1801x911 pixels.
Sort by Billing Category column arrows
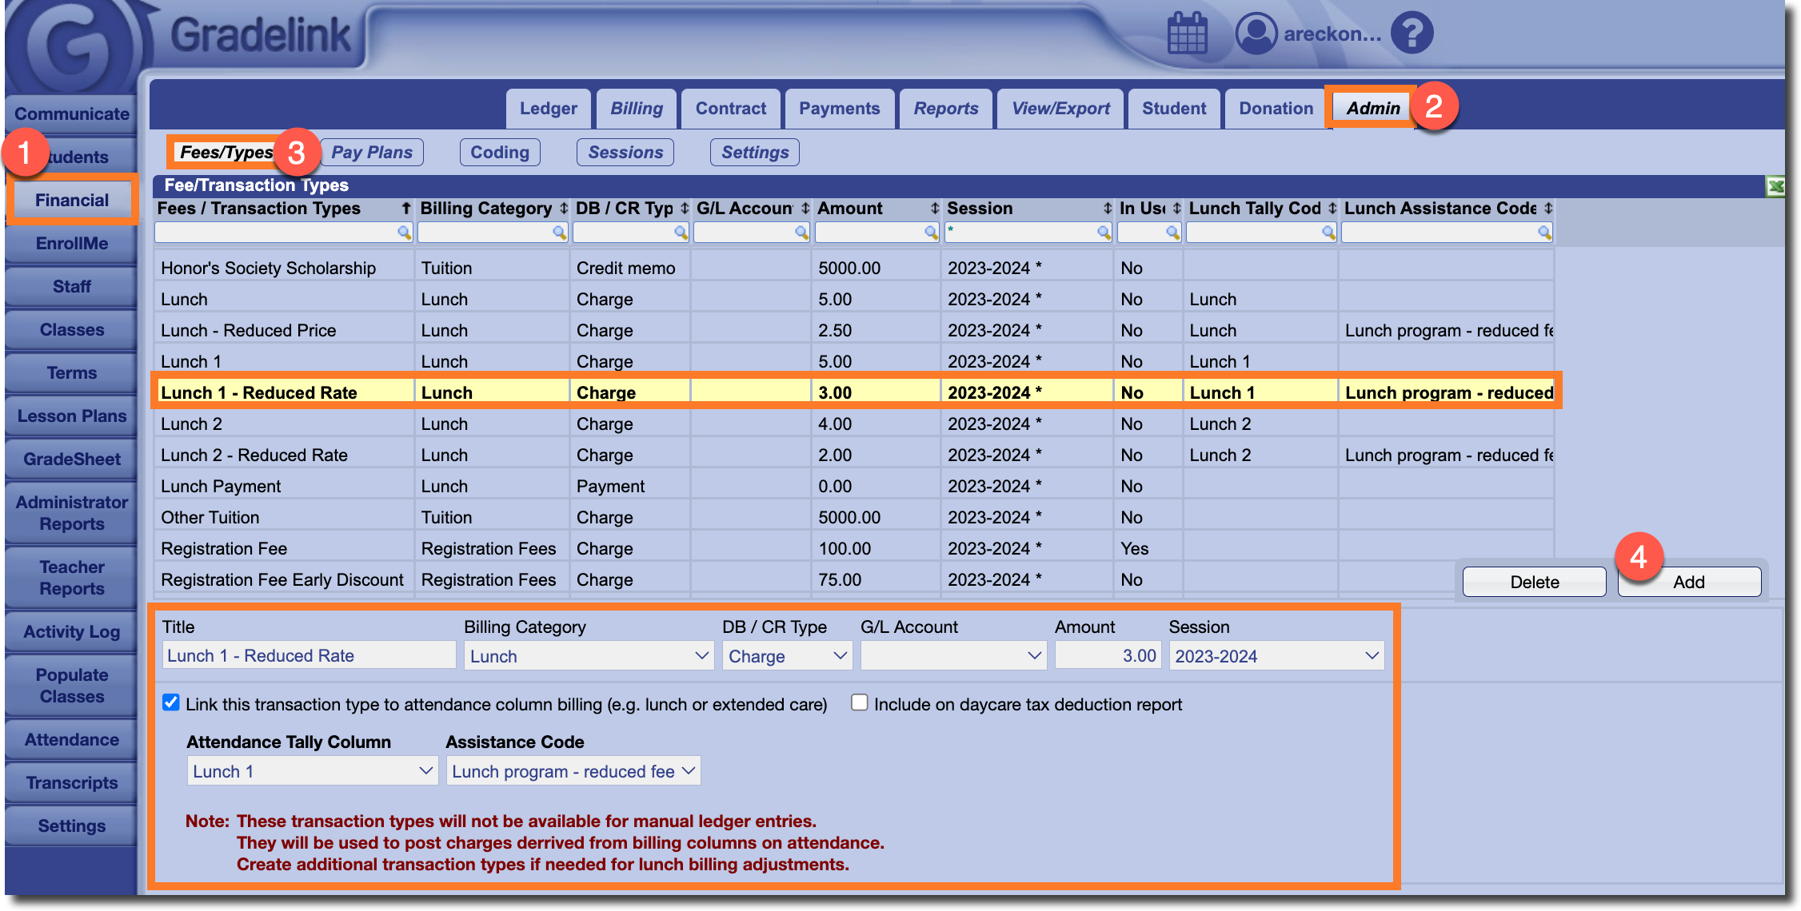(x=564, y=209)
